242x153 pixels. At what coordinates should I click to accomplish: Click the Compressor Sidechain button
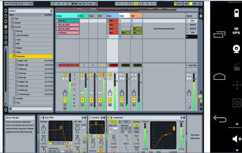pos(114,122)
